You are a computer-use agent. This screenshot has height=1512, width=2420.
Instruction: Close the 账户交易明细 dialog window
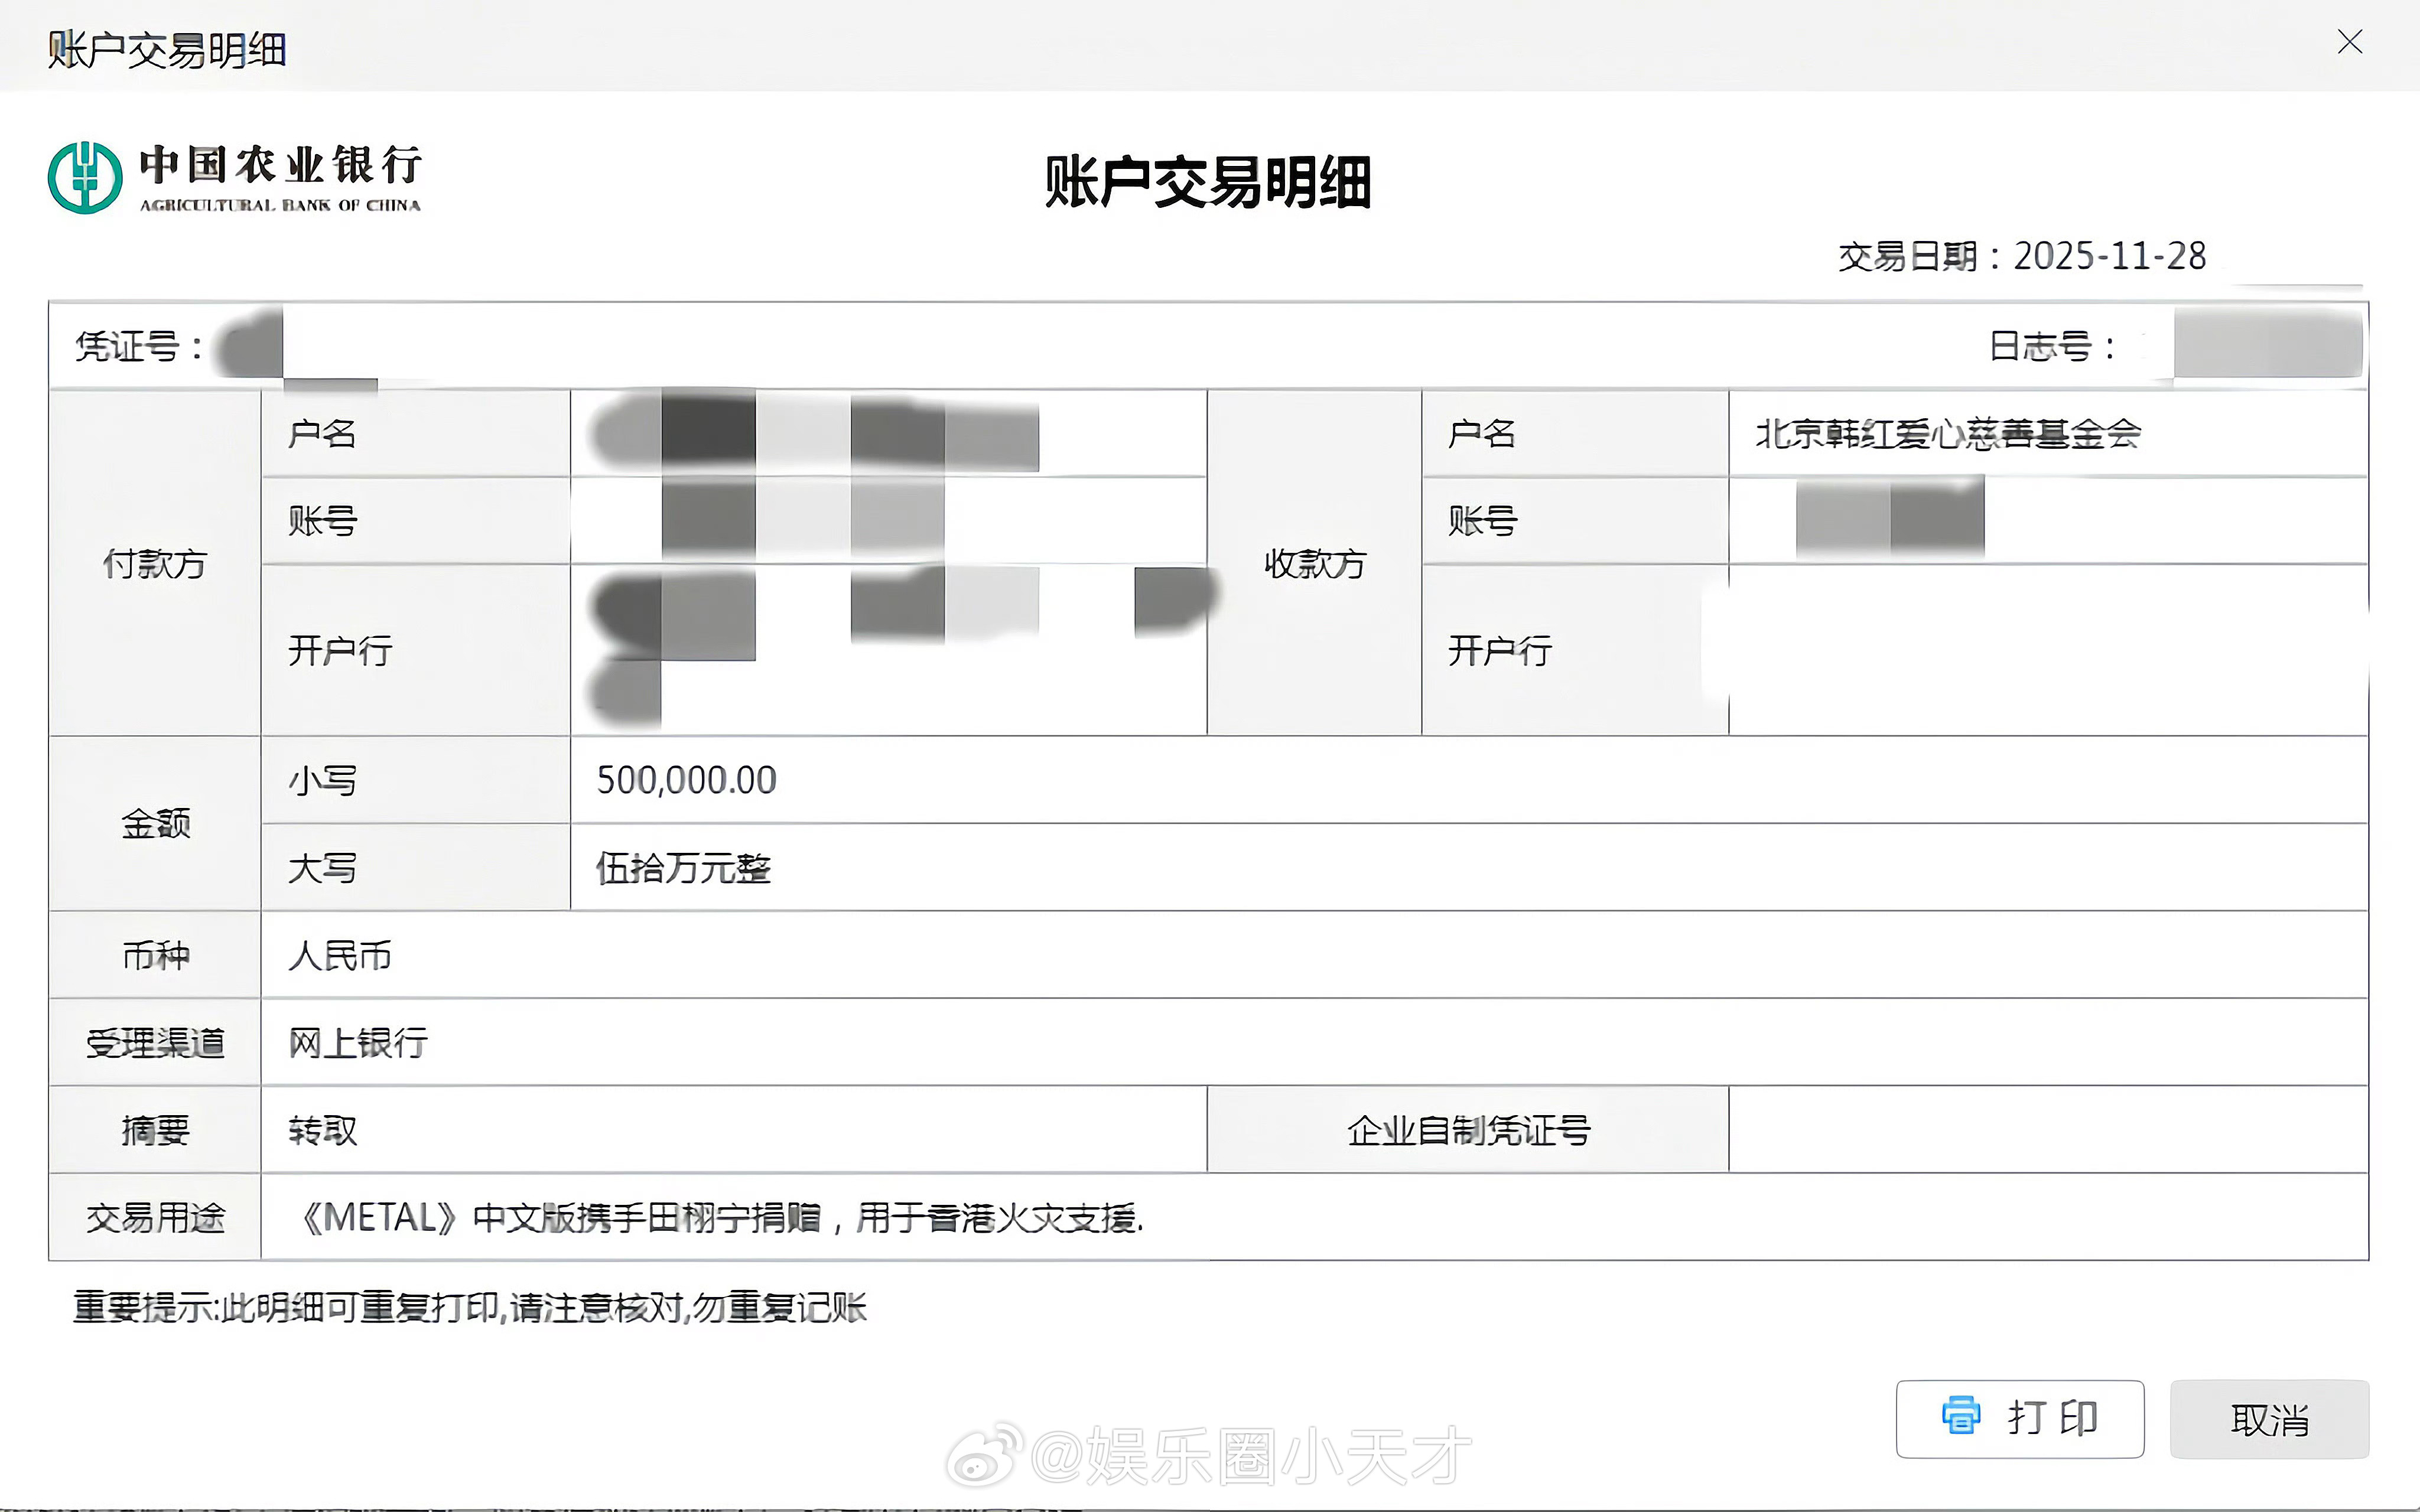2349,42
